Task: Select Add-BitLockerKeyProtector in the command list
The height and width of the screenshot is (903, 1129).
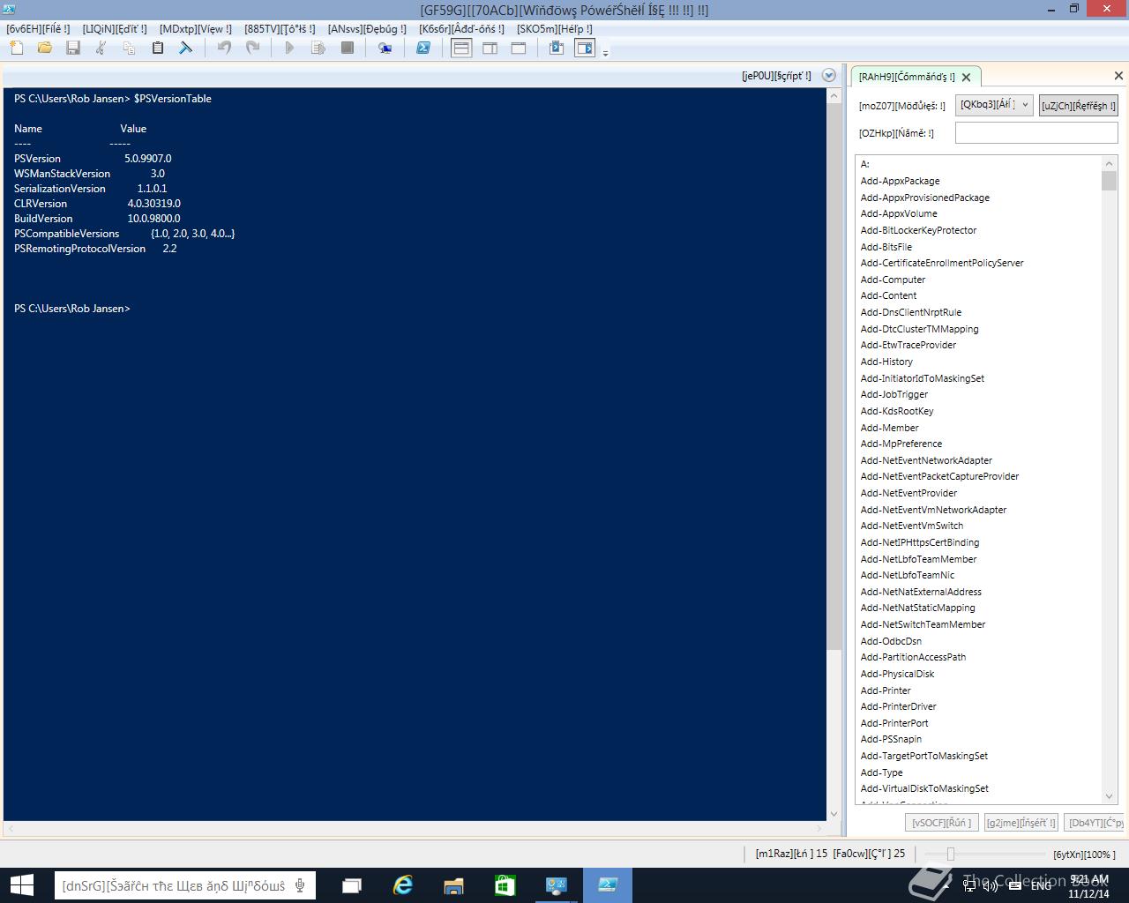Action: [x=919, y=230]
